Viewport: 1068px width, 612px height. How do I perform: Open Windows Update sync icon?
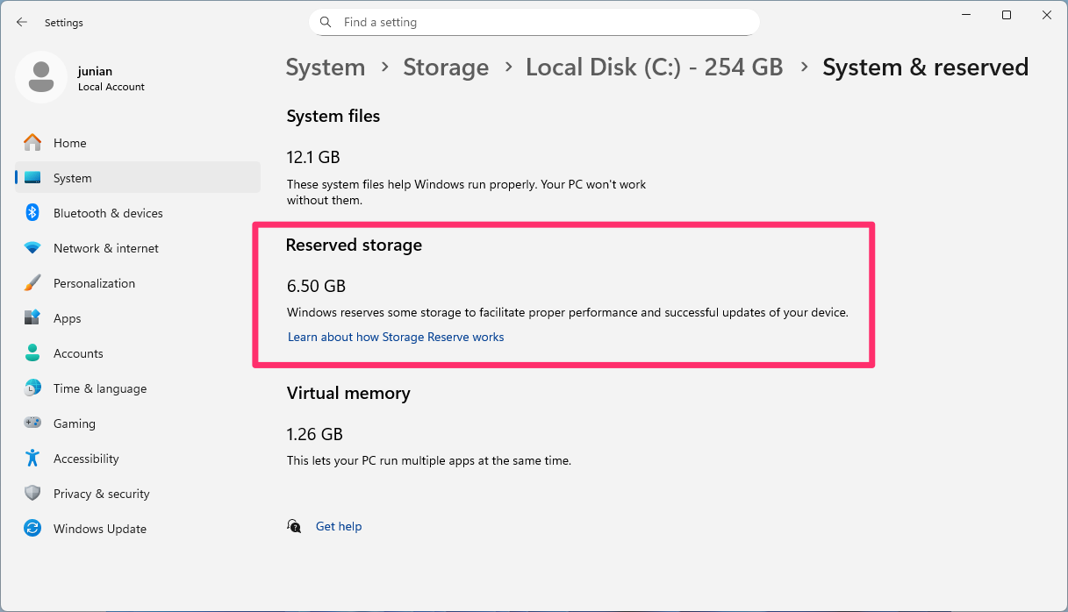[32, 529]
